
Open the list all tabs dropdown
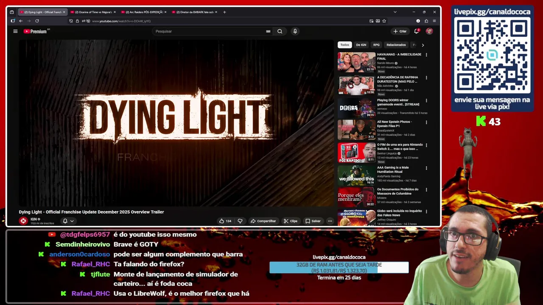click(395, 12)
